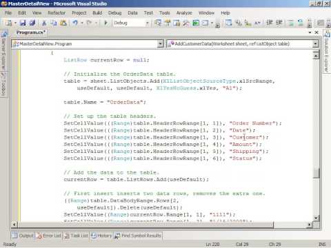
Task: Undo the last action with Undo icon
Action: (75, 23)
